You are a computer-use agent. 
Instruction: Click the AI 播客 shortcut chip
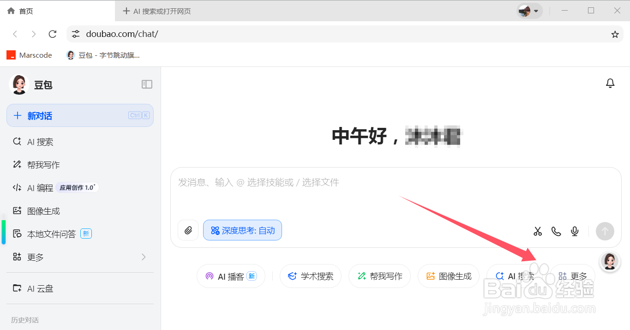click(x=231, y=276)
